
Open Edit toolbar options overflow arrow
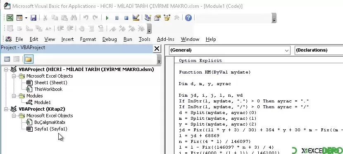(149, 29)
